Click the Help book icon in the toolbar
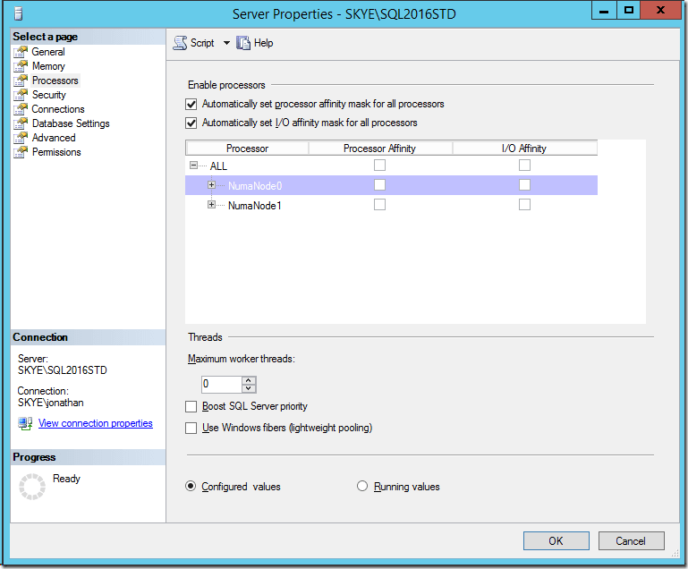 pos(243,43)
